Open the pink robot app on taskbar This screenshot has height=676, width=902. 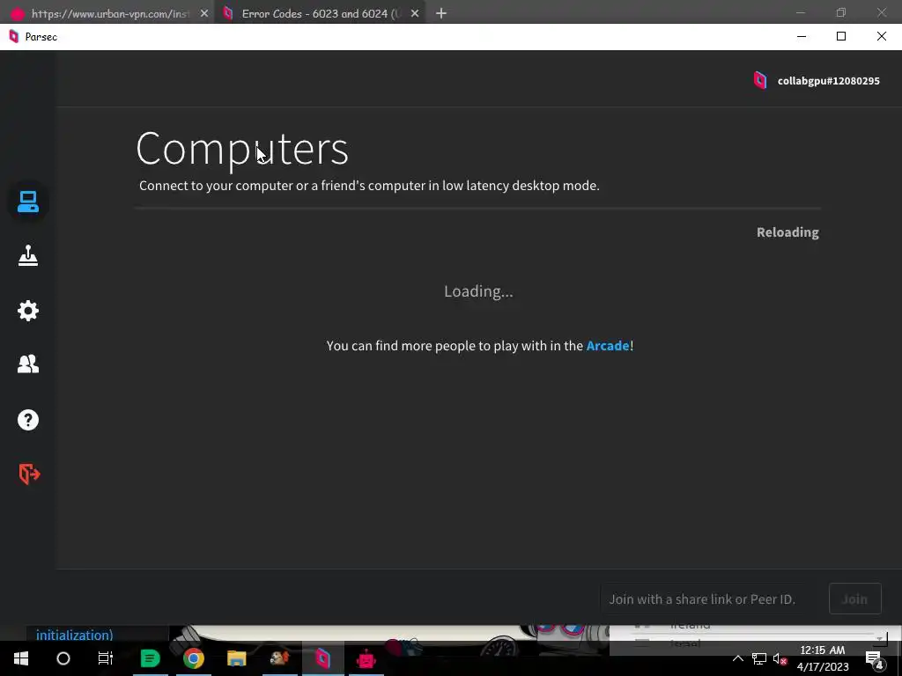point(366,658)
